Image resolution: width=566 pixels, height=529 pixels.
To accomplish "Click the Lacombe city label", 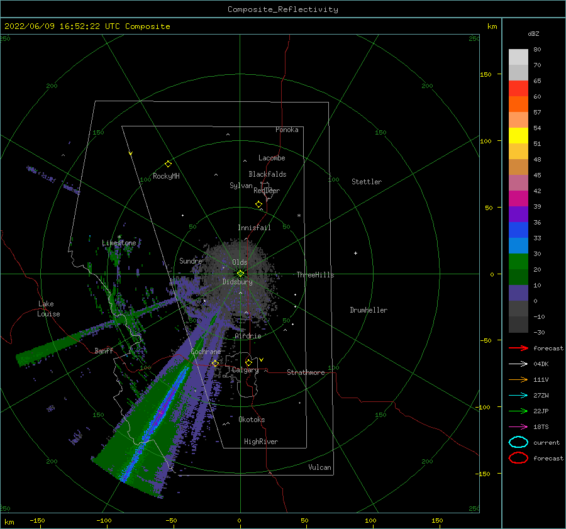I will (272, 158).
